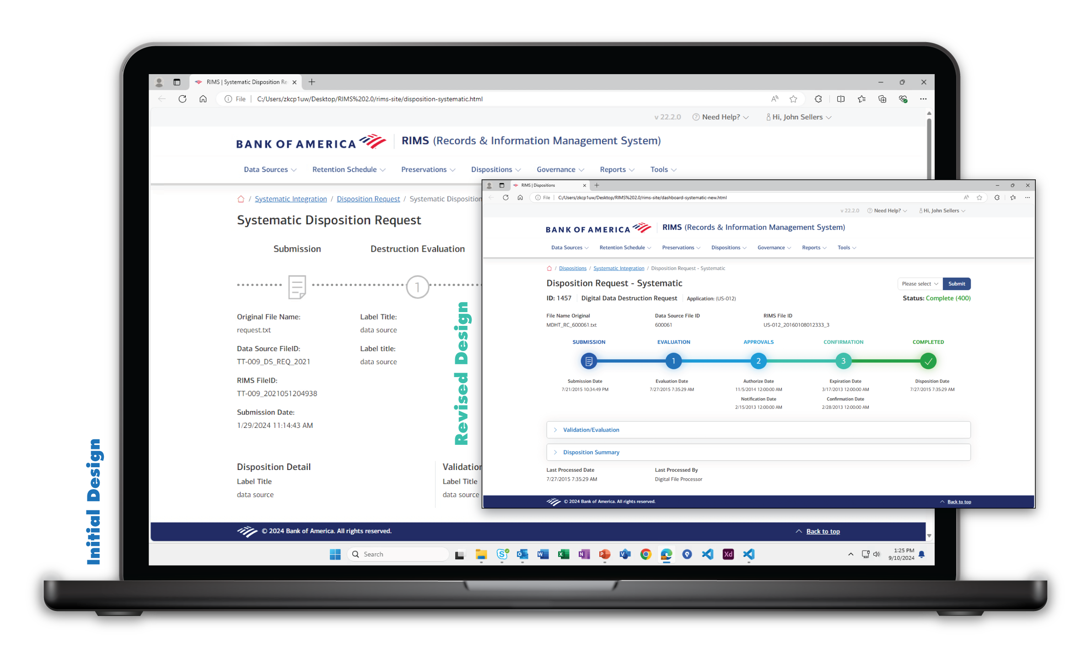1087x659 pixels.
Task: Click the Confirmation step 3 circle
Action: point(843,361)
